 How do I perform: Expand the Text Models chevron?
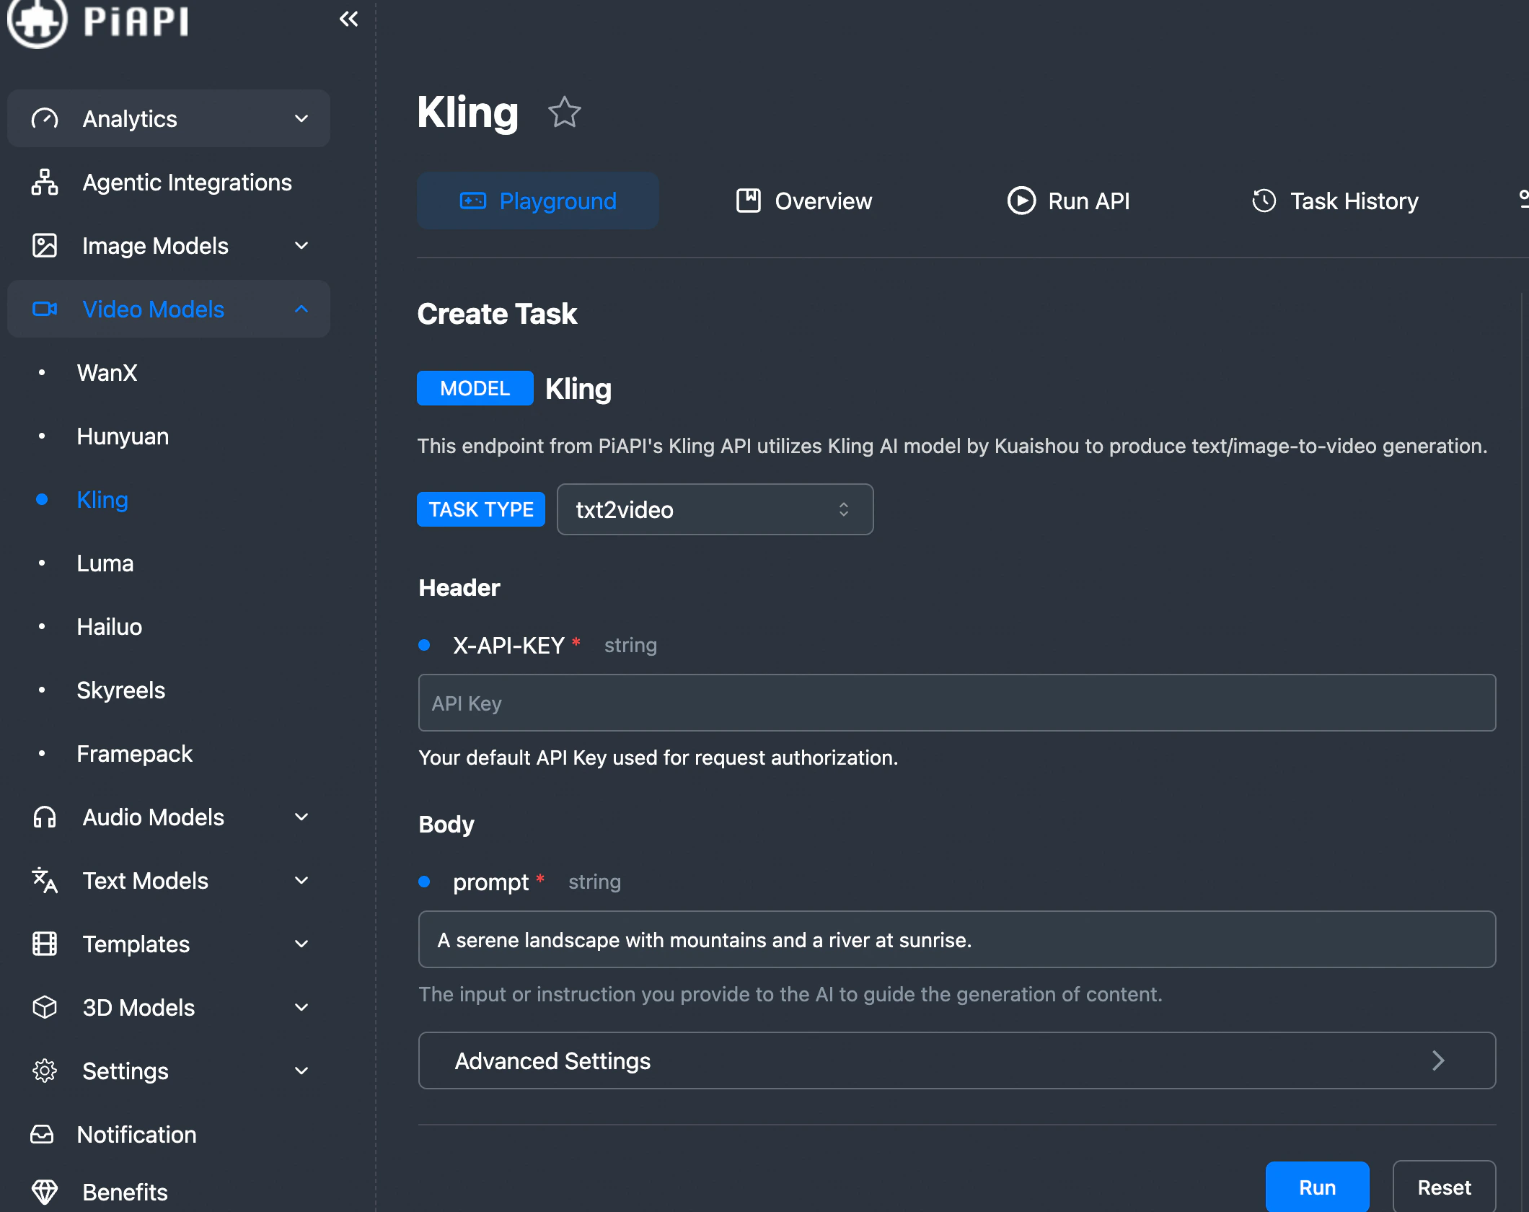[x=301, y=880]
